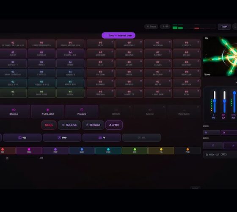
Task: Click the Brand button
Action: (x=93, y=125)
